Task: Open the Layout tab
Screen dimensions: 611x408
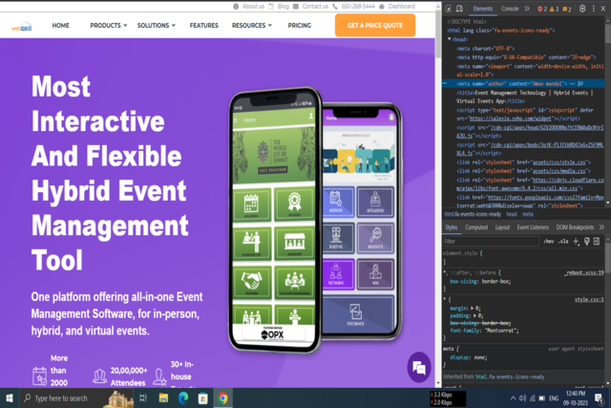Action: [x=502, y=227]
